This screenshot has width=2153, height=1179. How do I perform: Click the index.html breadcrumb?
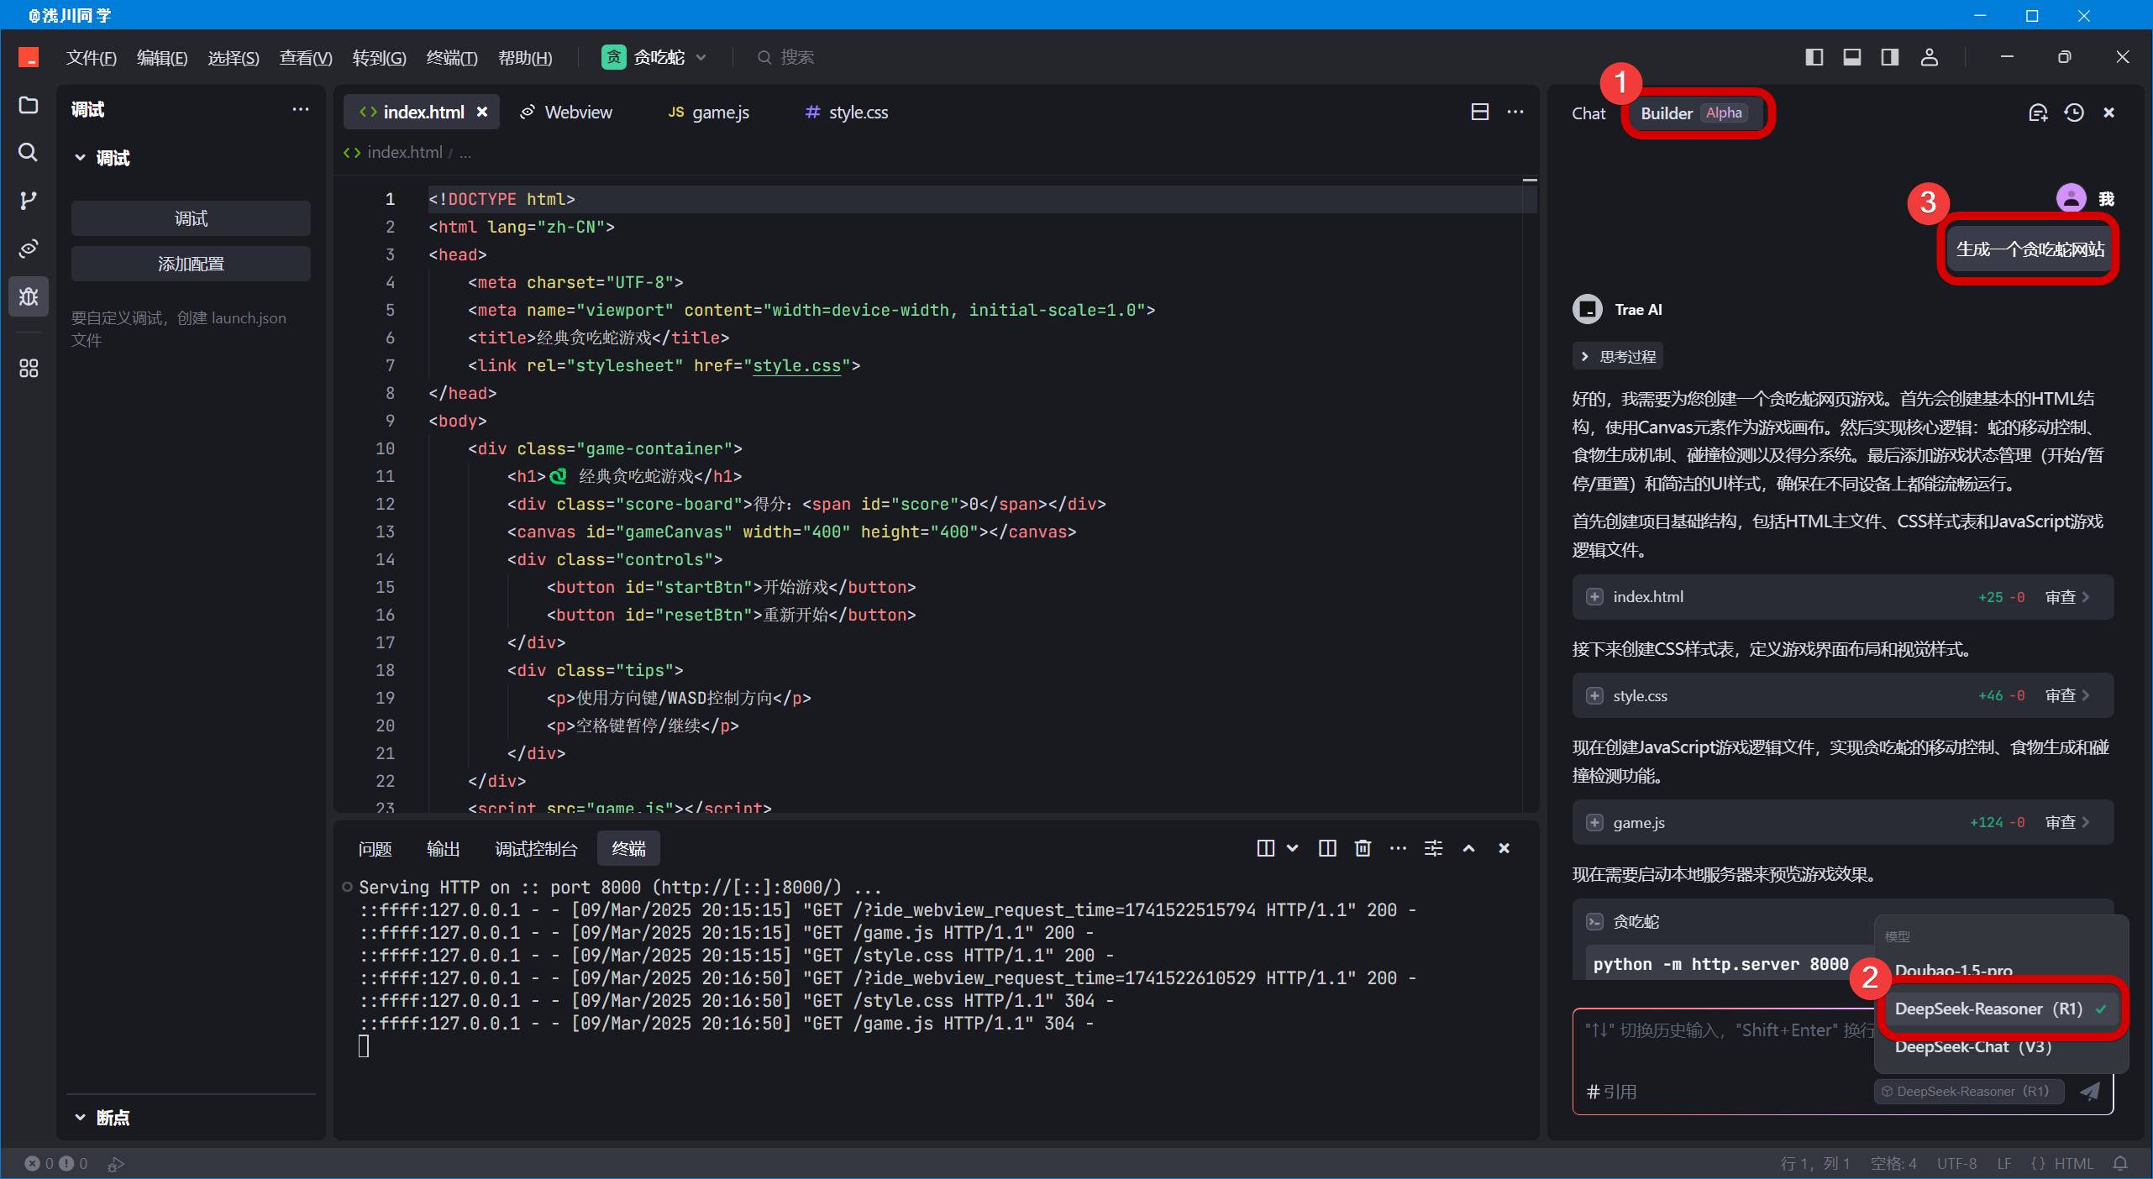pyautogui.click(x=393, y=152)
